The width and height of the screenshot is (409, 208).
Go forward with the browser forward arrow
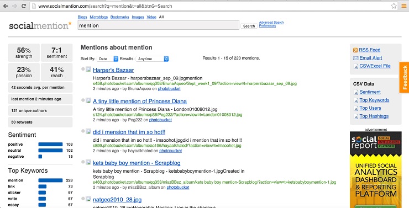(x=14, y=6)
